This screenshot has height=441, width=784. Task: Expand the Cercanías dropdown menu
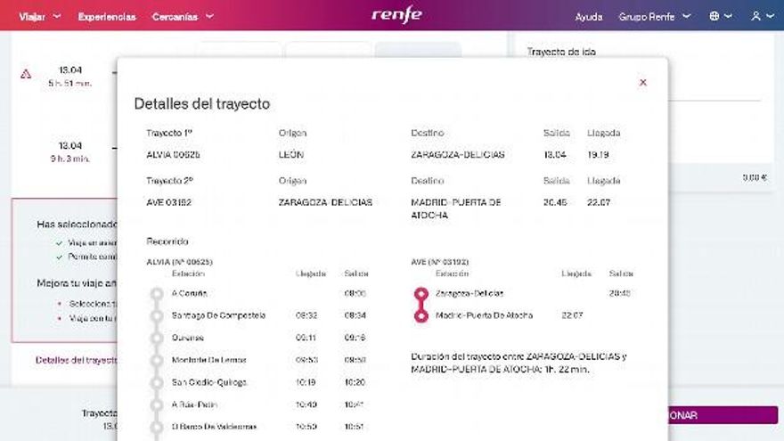[x=183, y=16]
